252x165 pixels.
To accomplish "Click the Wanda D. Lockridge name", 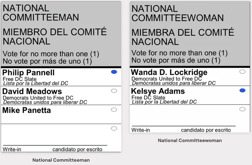I will (169, 73).
